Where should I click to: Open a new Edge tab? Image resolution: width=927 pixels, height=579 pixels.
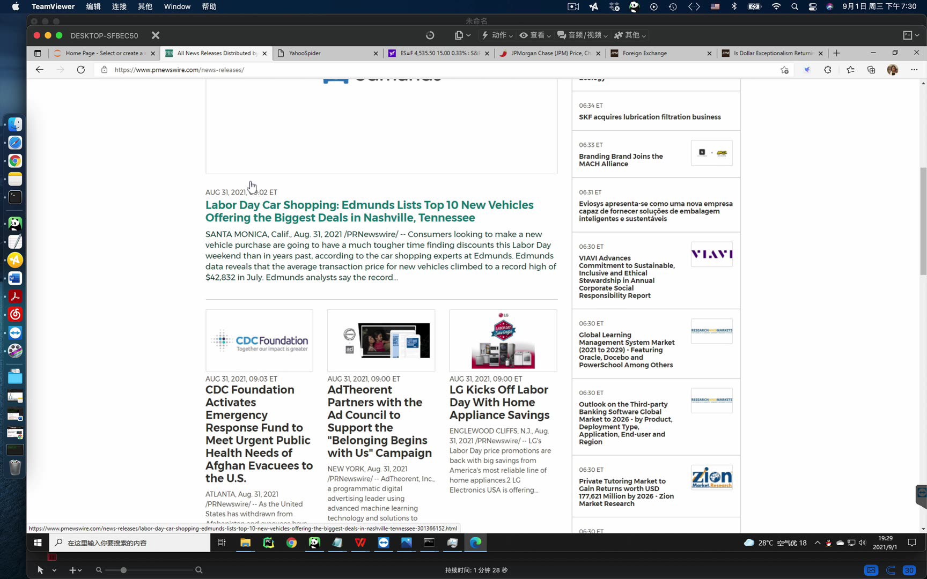(836, 53)
